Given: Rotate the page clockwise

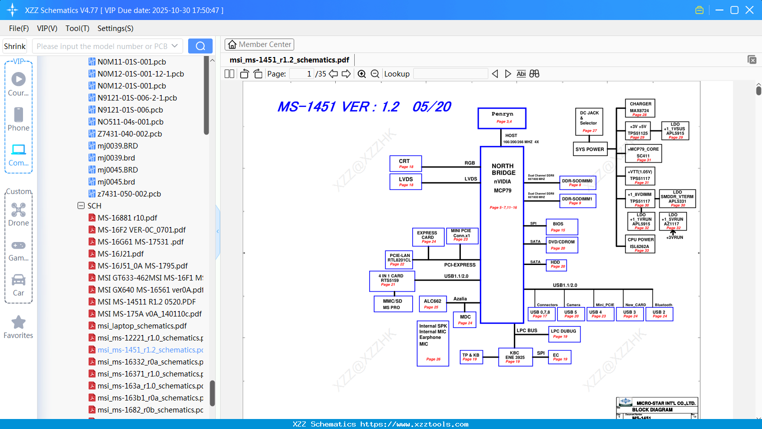Looking at the screenshot, I should 258,74.
